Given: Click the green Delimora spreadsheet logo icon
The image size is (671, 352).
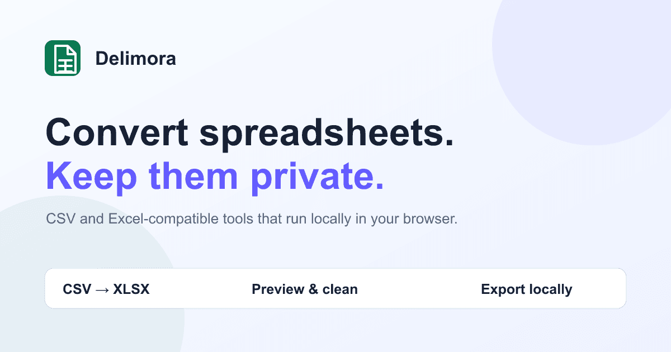Looking at the screenshot, I should (x=63, y=58).
